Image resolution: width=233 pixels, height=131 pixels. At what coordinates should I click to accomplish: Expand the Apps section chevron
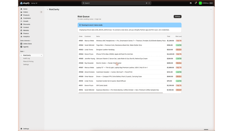[x=24, y=51]
